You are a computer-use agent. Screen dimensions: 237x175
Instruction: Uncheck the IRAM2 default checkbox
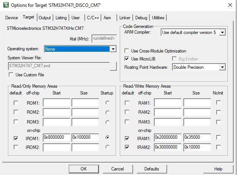(127, 147)
